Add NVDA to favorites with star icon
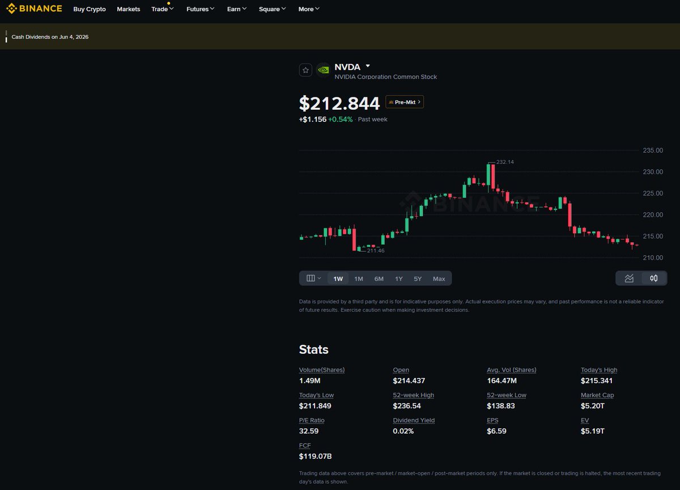 pos(306,70)
